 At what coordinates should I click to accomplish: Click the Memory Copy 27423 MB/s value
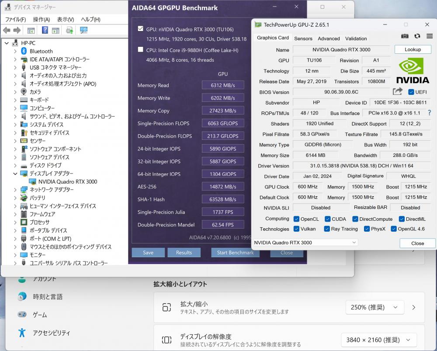point(223,111)
